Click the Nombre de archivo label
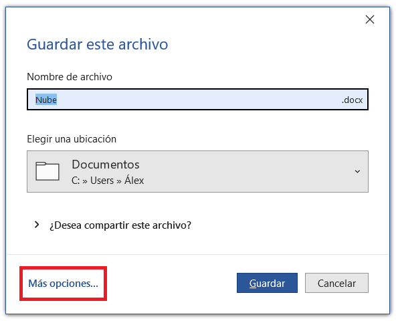 (70, 77)
